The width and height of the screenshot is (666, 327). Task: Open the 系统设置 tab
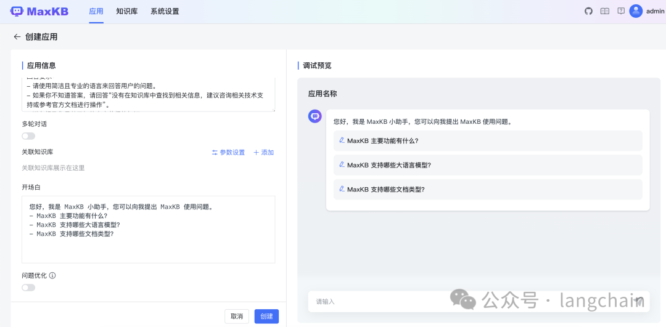[165, 12]
